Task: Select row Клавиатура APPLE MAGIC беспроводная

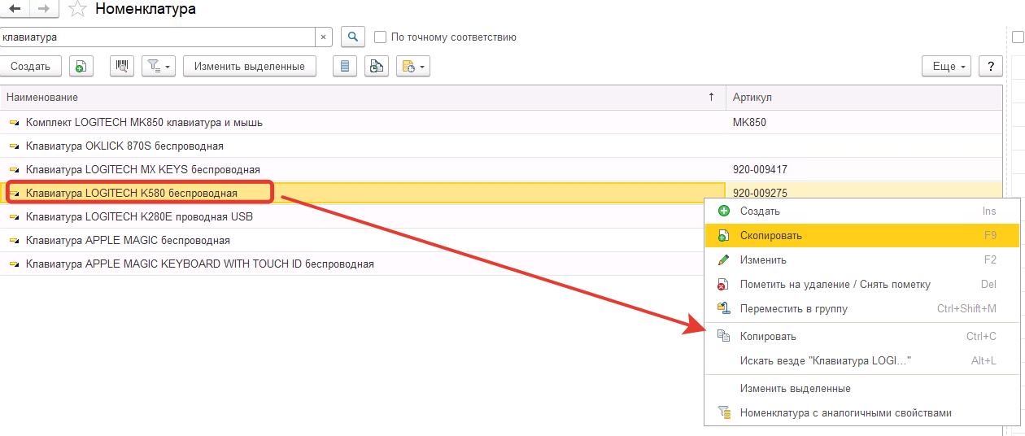Action: pos(353,241)
